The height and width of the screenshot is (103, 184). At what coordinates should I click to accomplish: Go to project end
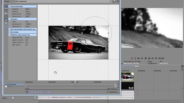click(x=156, y=58)
